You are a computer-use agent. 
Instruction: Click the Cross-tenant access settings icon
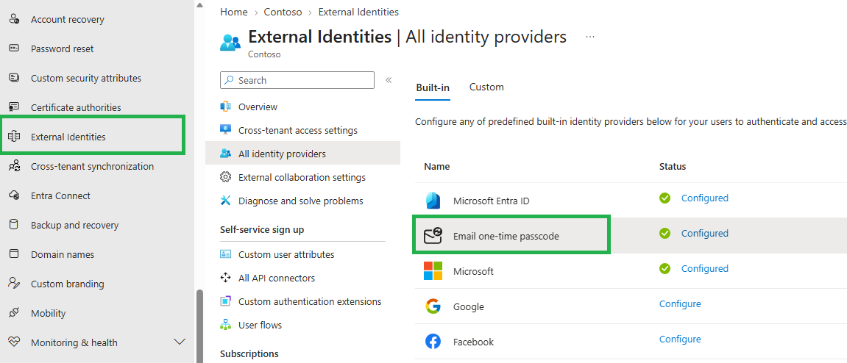(x=226, y=131)
